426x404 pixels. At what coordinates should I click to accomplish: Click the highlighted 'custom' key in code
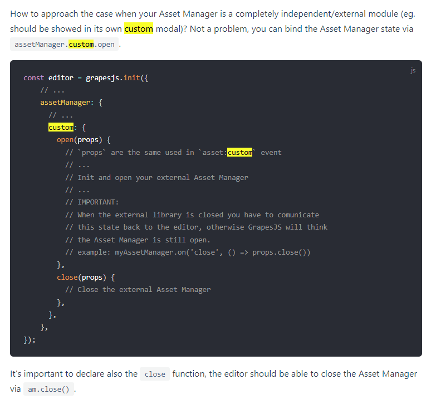[x=61, y=127]
